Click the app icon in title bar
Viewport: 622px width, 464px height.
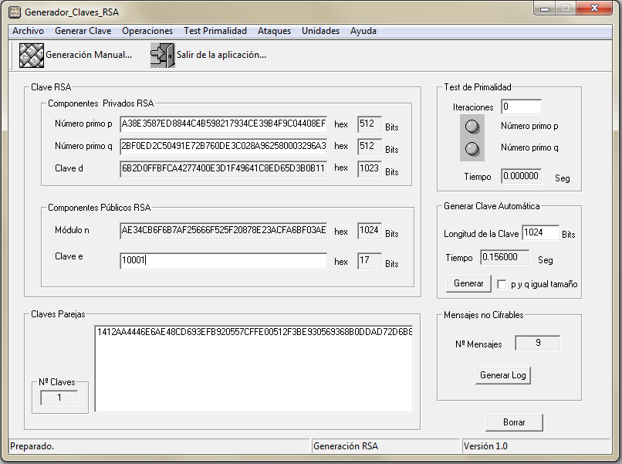pyautogui.click(x=14, y=12)
